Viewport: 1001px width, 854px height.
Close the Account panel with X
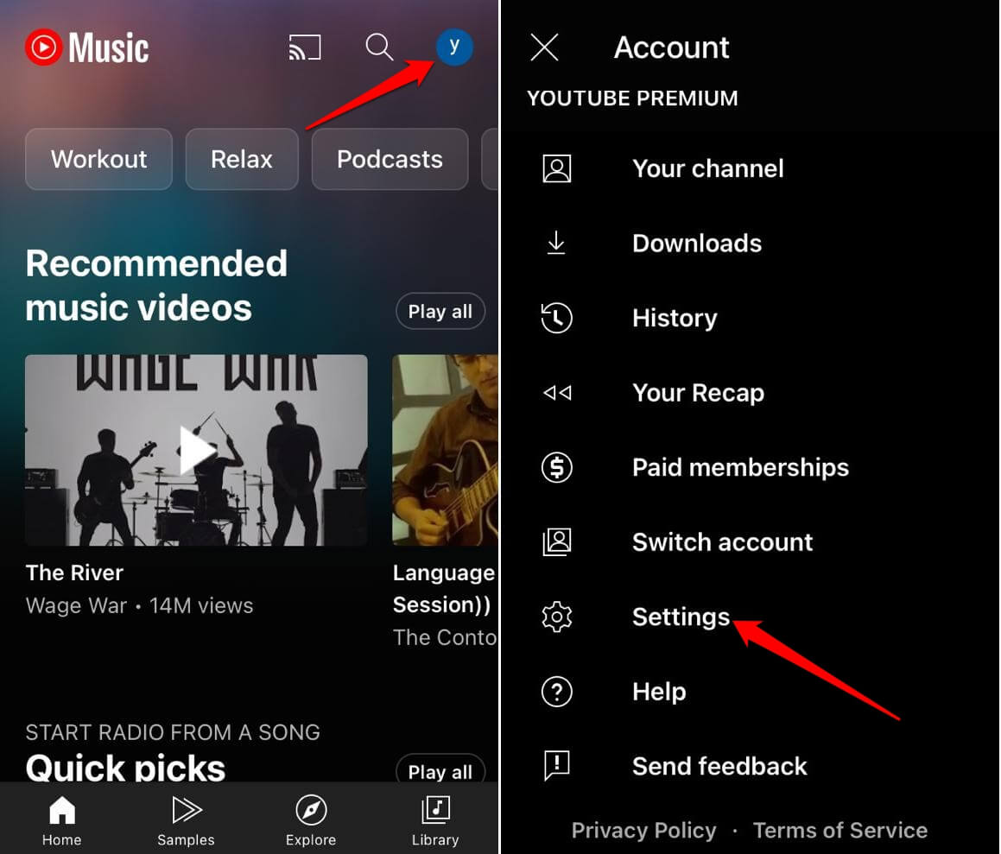click(x=545, y=47)
